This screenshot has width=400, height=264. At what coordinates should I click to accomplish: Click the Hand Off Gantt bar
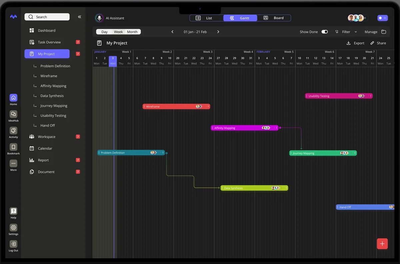point(365,207)
